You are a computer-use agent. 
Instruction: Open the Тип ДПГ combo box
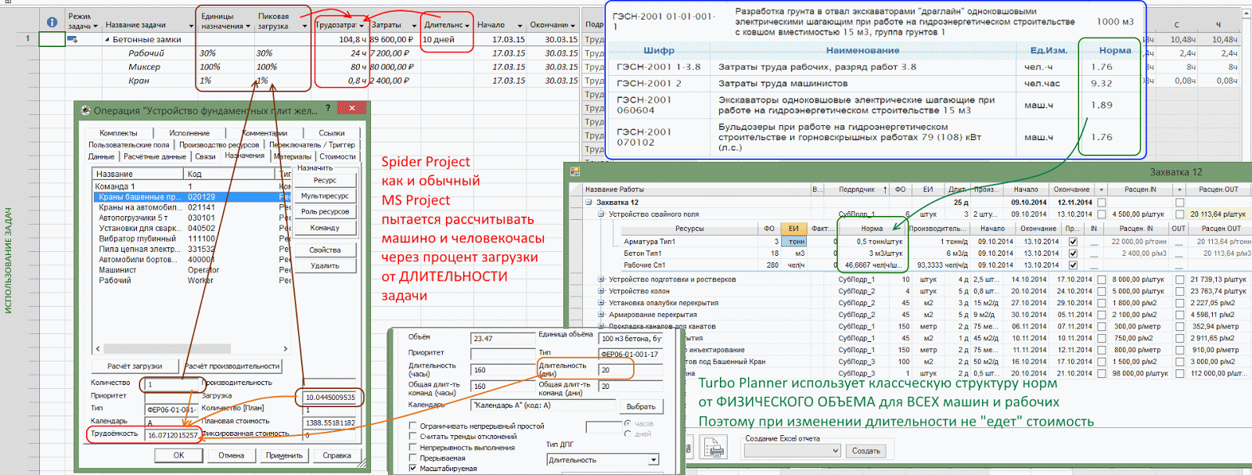coord(603,460)
